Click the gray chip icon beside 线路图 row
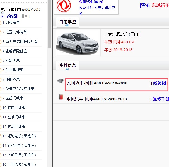The width and height of the screenshot is (169, 167). coord(61,81)
